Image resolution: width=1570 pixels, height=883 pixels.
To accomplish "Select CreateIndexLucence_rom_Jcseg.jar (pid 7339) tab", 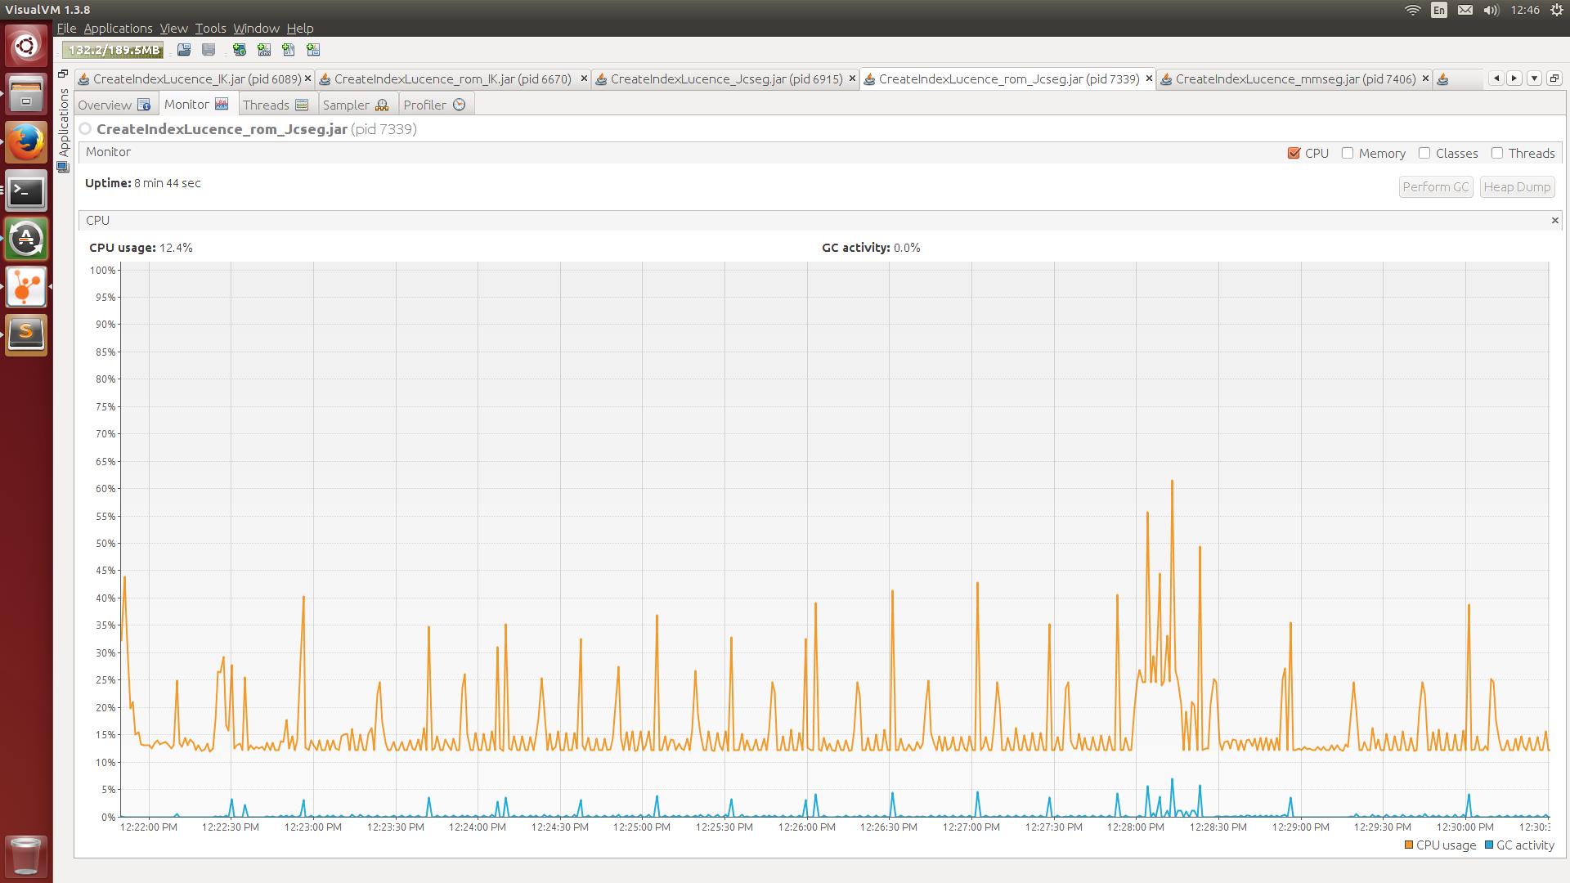I will pos(1008,78).
